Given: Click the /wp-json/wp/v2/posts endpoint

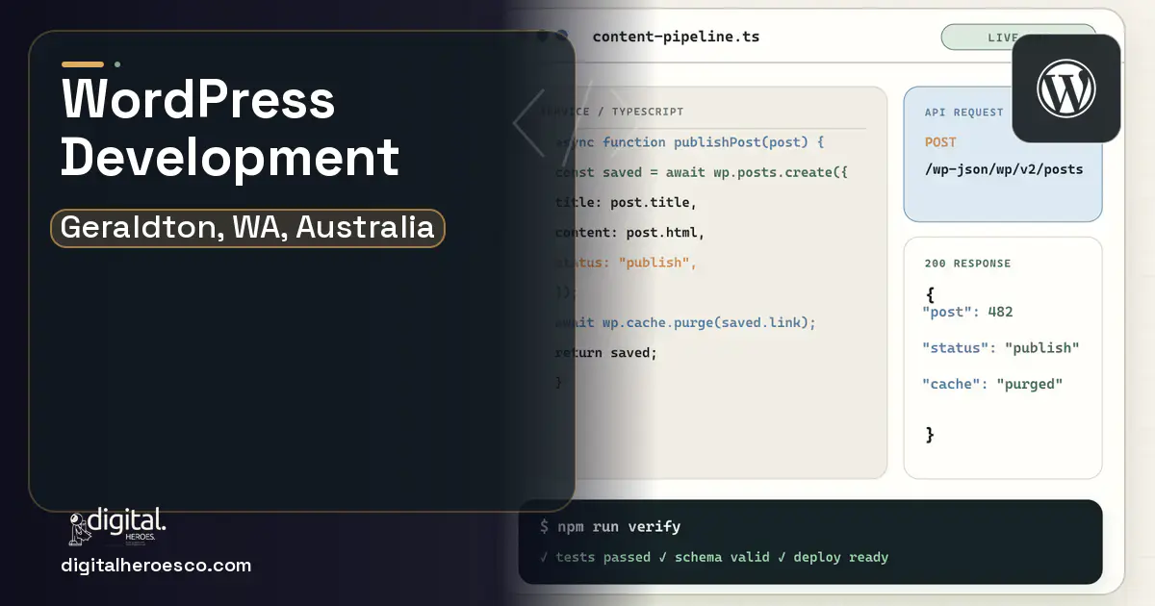Looking at the screenshot, I should pyautogui.click(x=1004, y=169).
